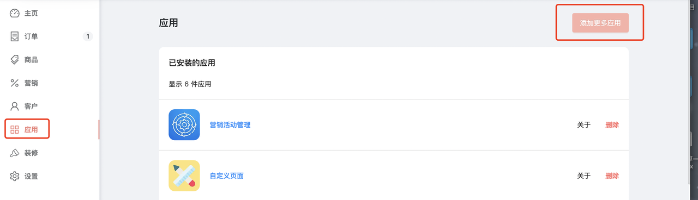This screenshot has height=200, width=698.
Task: Click the 应用 grid icon in sidebar
Action: (15, 129)
